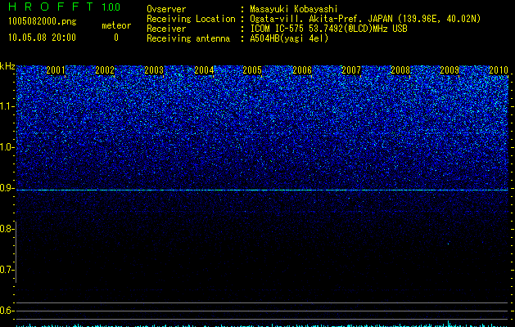Click the Receiving Location label
The height and width of the screenshot is (327, 515).
[x=191, y=19]
